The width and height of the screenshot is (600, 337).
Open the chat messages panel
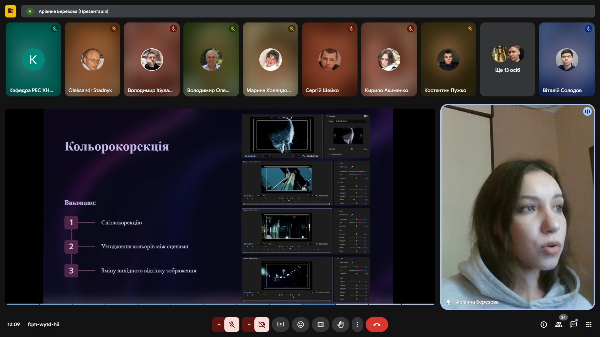573,325
